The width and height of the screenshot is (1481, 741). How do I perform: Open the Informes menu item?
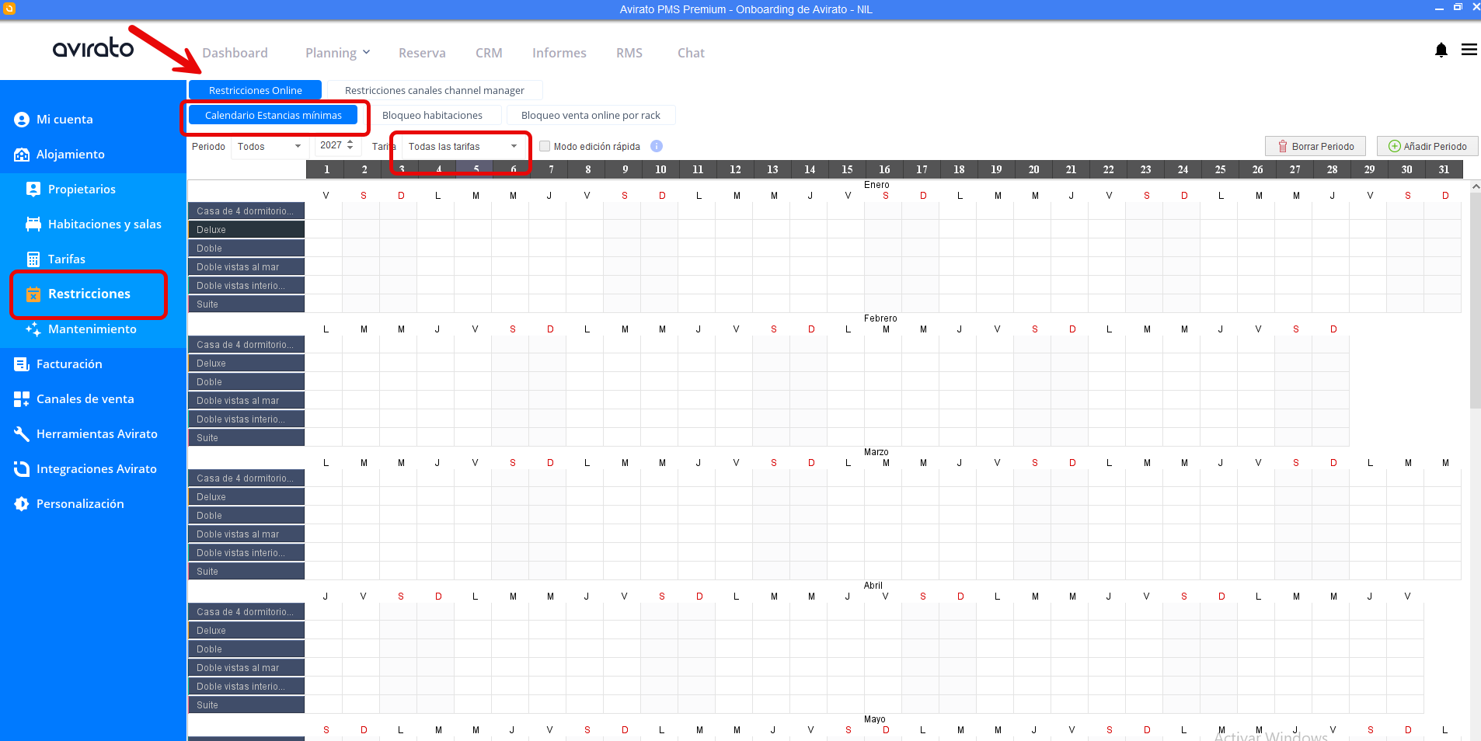[559, 53]
